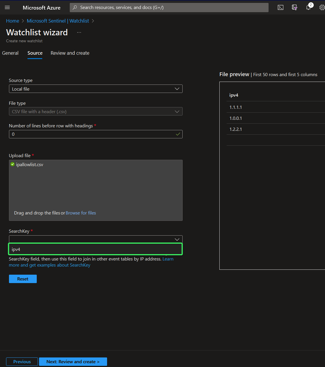Collapse the SearchKey dropdown
The width and height of the screenshot is (325, 367).
pos(177,239)
